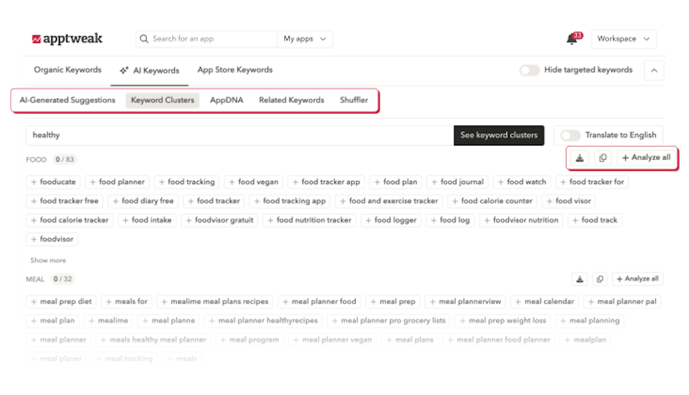689x395 pixels.
Task: Enable Hide targeted keywords
Action: (529, 70)
